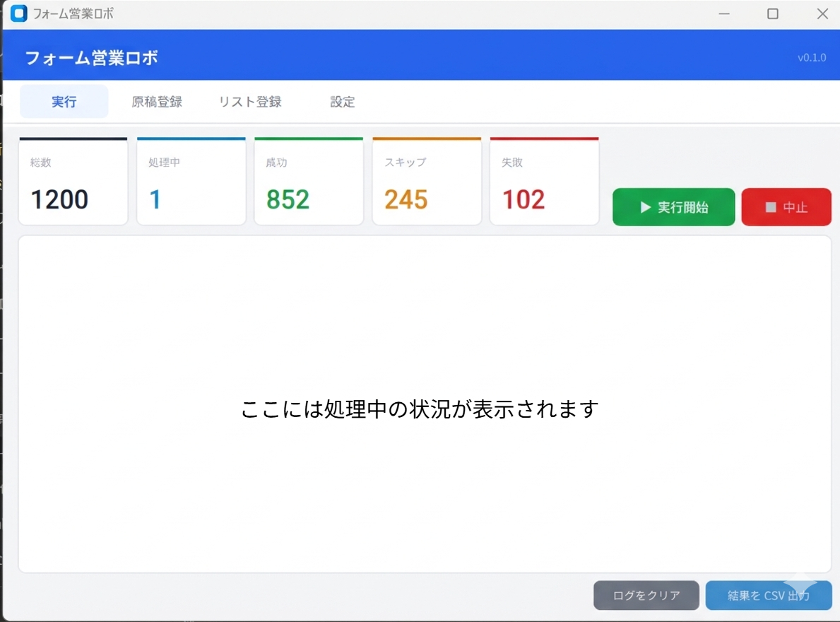This screenshot has width=840, height=622.
Task: Select the 処理中 counter card showing 1
Action: [191, 181]
